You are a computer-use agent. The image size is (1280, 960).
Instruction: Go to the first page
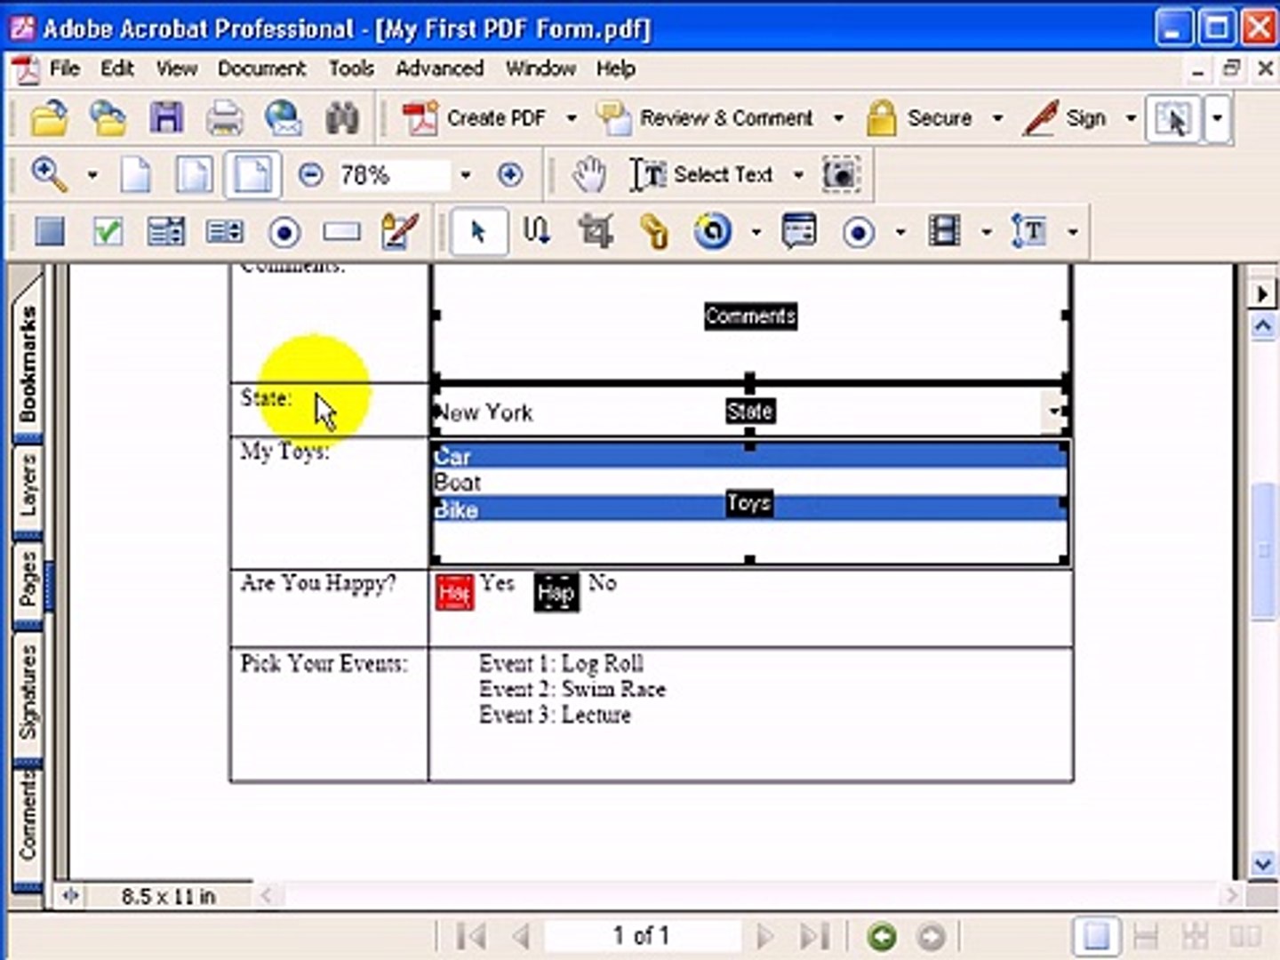click(x=470, y=936)
